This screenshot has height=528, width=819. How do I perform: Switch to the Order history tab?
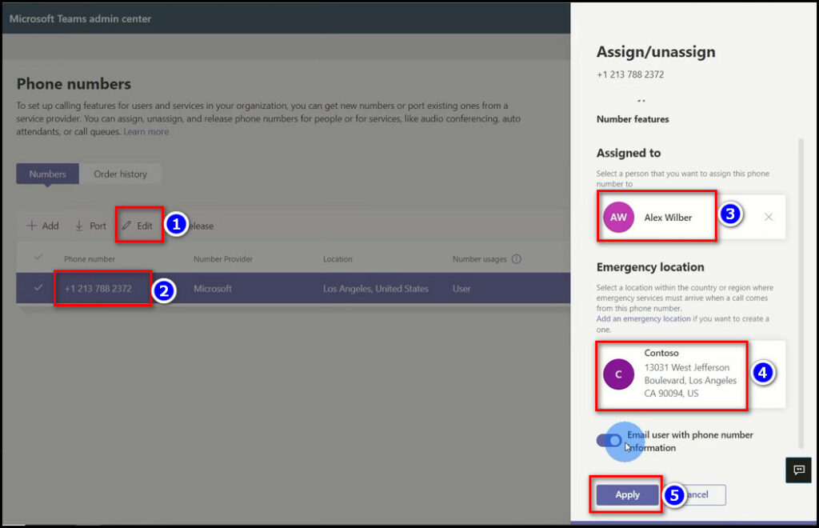click(121, 174)
